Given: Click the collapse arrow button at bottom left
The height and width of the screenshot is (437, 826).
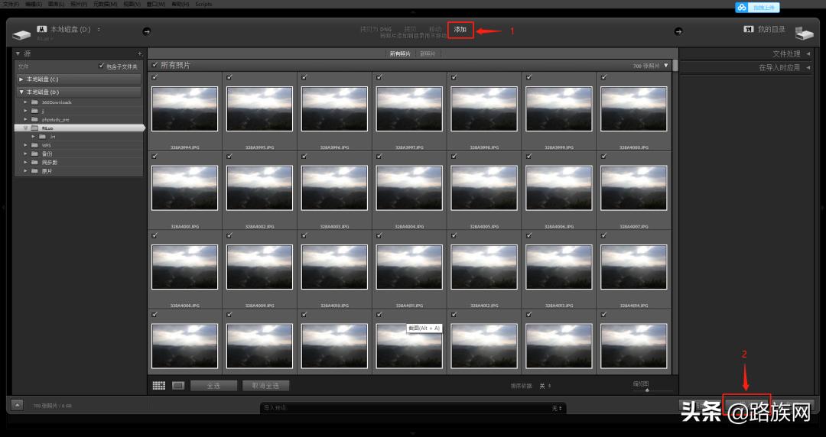Looking at the screenshot, I should pos(17,406).
